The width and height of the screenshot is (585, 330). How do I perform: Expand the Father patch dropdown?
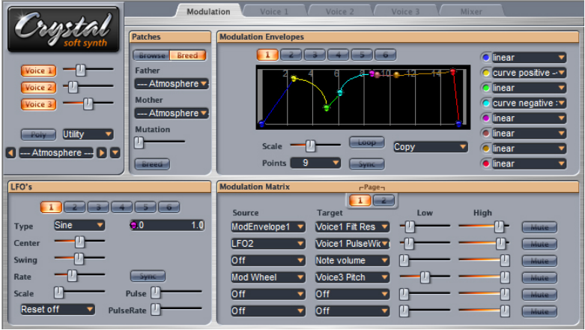pos(172,84)
